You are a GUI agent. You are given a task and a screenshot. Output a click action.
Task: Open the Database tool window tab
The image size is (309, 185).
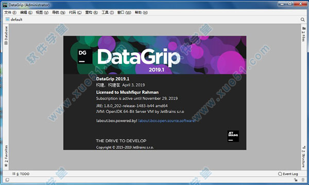(6, 35)
